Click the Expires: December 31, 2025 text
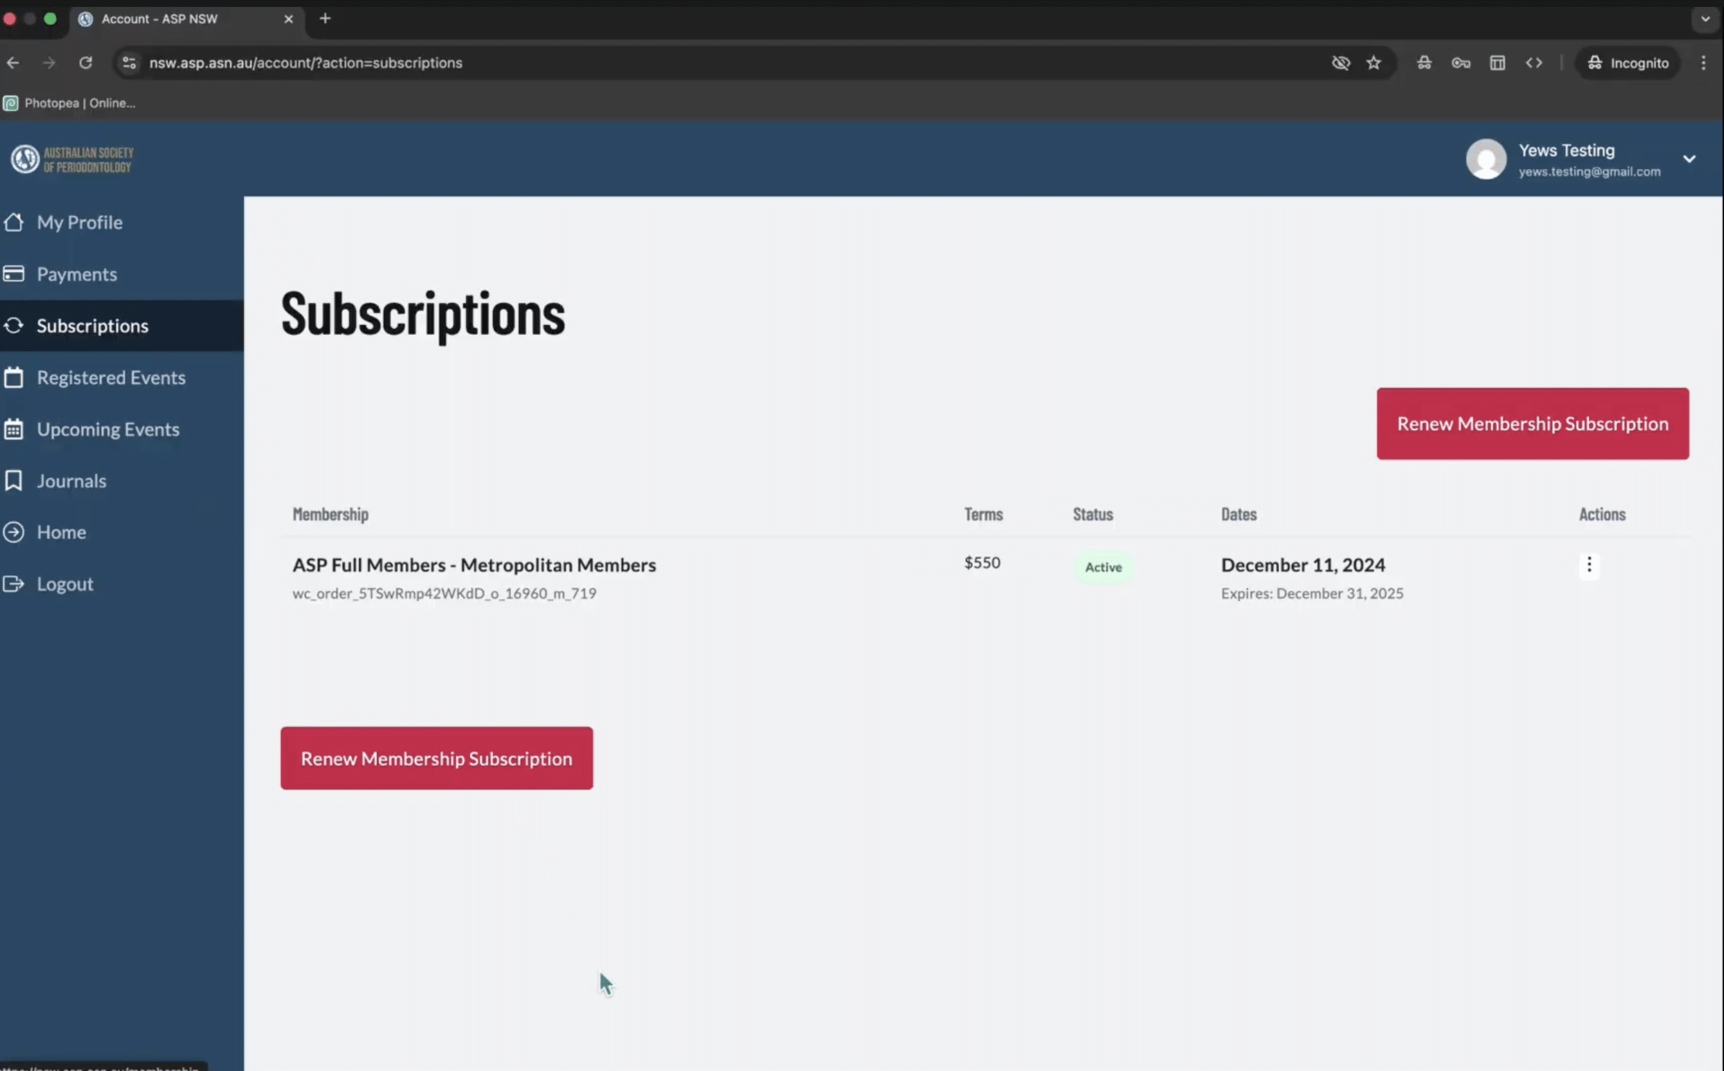The height and width of the screenshot is (1071, 1724). pos(1311,593)
